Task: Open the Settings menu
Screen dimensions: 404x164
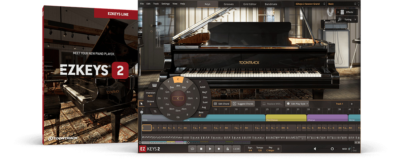Action: click(166, 4)
